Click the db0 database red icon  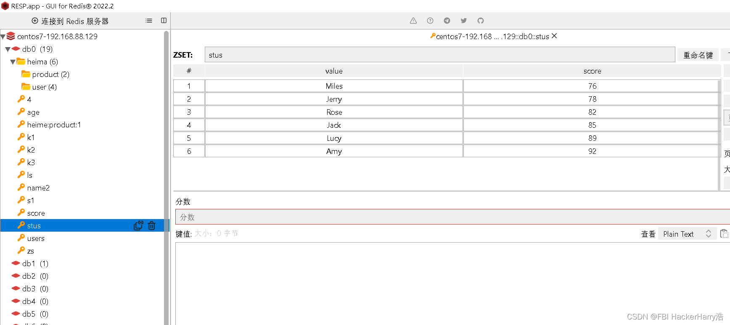coord(16,49)
